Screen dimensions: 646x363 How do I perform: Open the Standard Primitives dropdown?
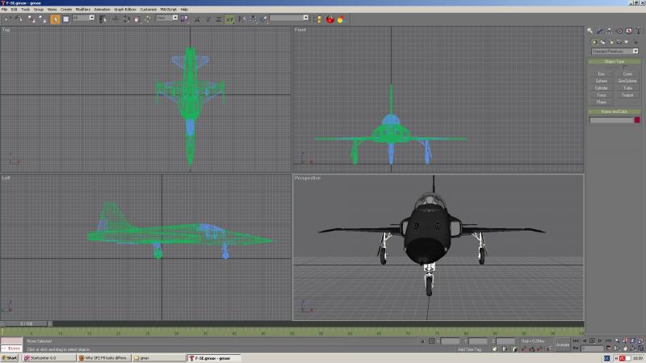(x=615, y=51)
